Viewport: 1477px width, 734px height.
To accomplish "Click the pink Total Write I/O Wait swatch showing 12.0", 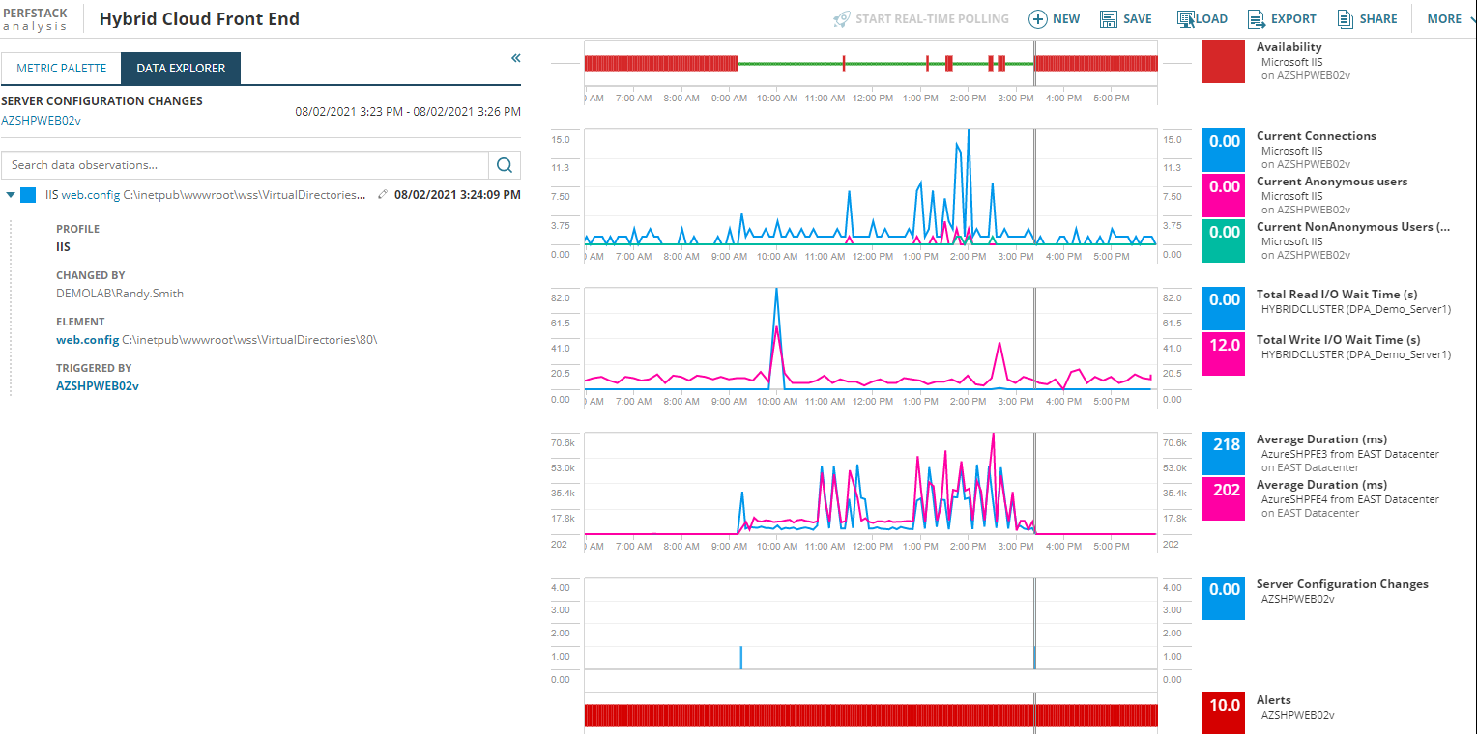I will [x=1224, y=354].
